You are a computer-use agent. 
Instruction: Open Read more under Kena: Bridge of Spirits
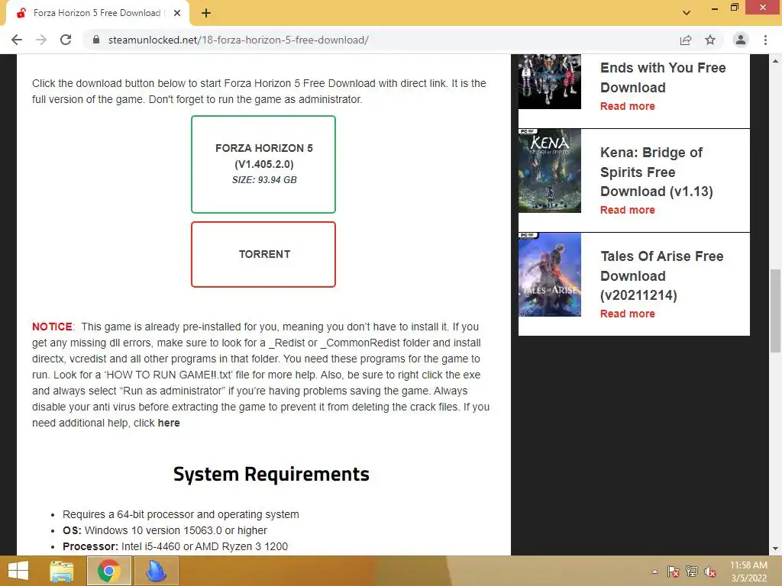point(628,210)
